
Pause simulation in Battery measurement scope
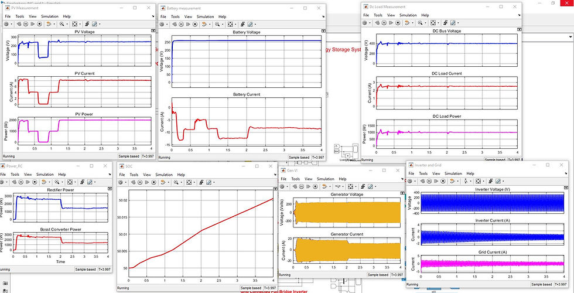pyautogui.click(x=181, y=24)
